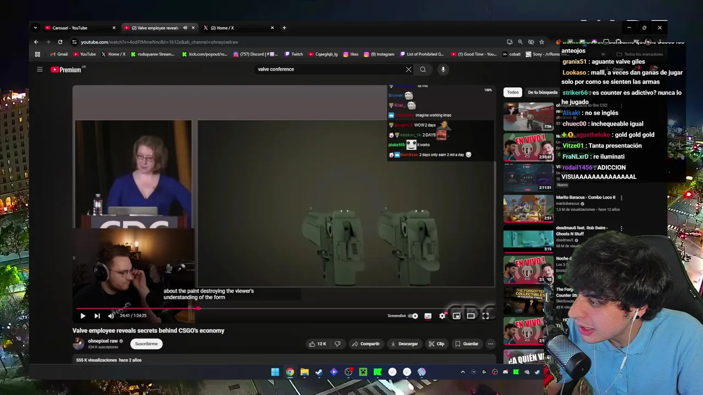
Task: Skip to the next video
Action: (97, 315)
